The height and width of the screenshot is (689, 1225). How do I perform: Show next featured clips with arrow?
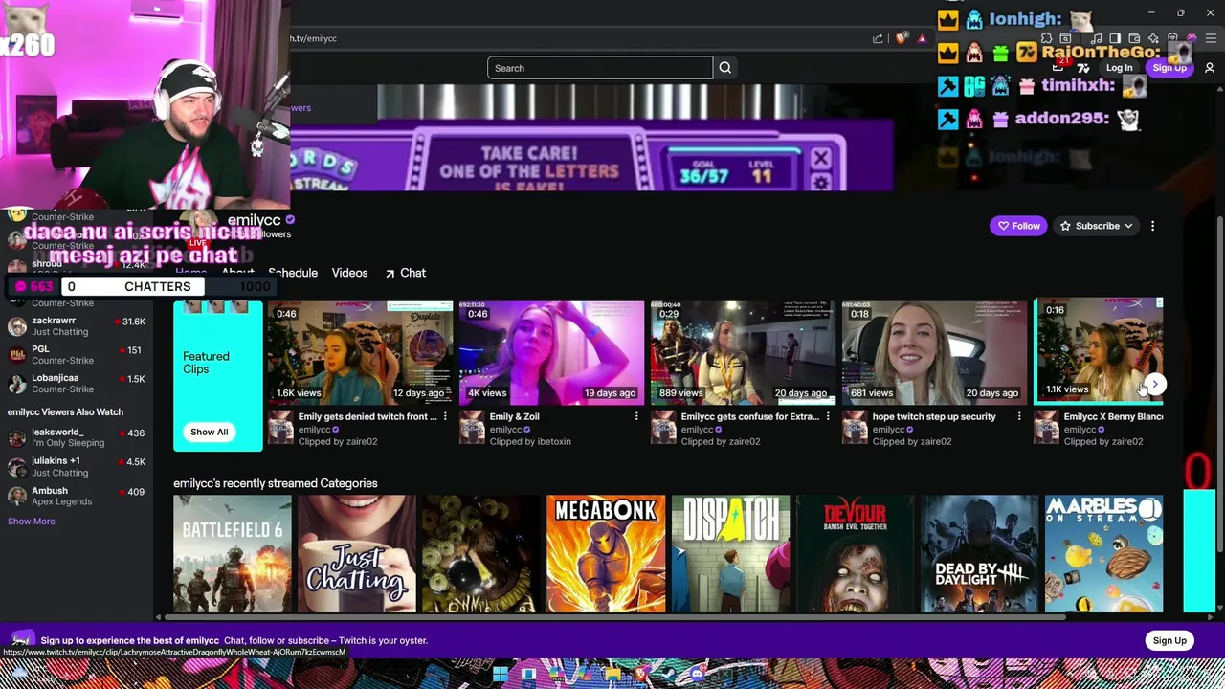pyautogui.click(x=1155, y=384)
